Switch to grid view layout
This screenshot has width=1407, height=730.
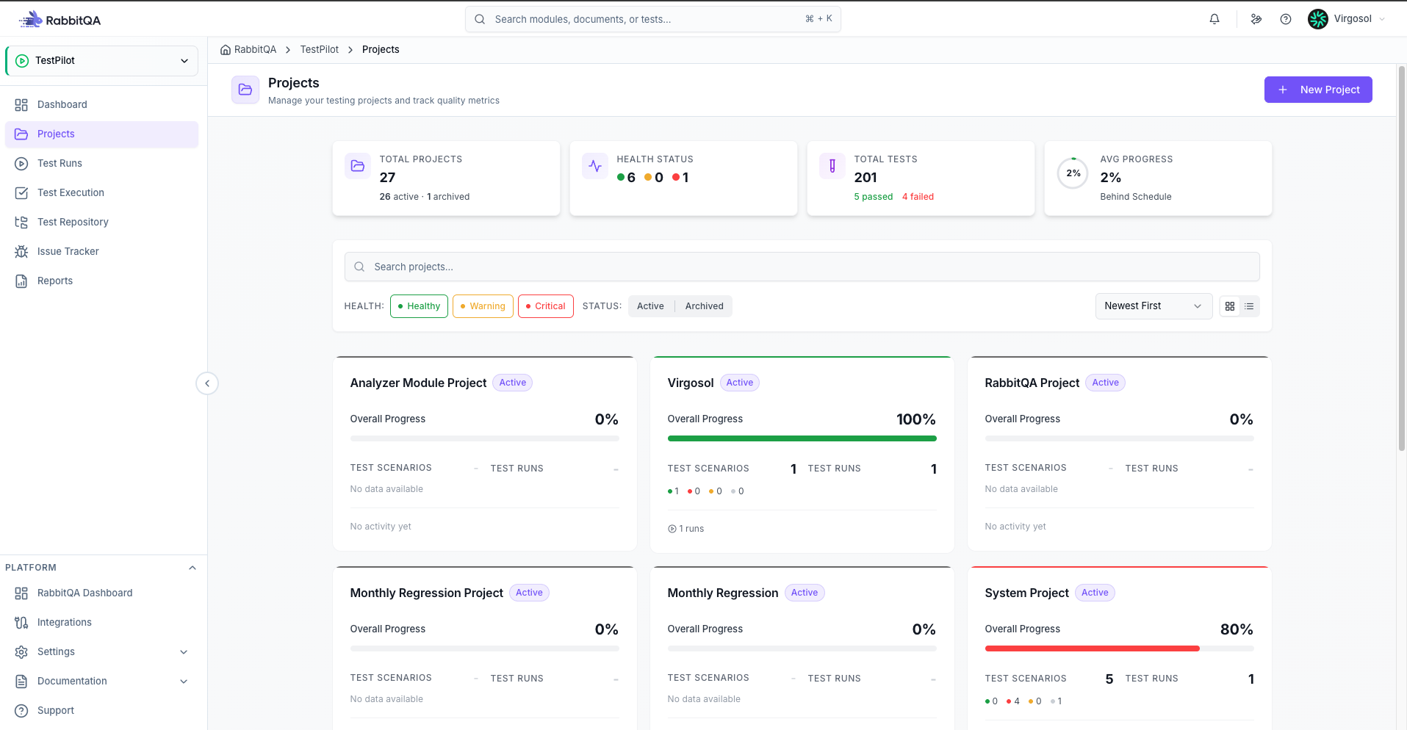pos(1230,306)
